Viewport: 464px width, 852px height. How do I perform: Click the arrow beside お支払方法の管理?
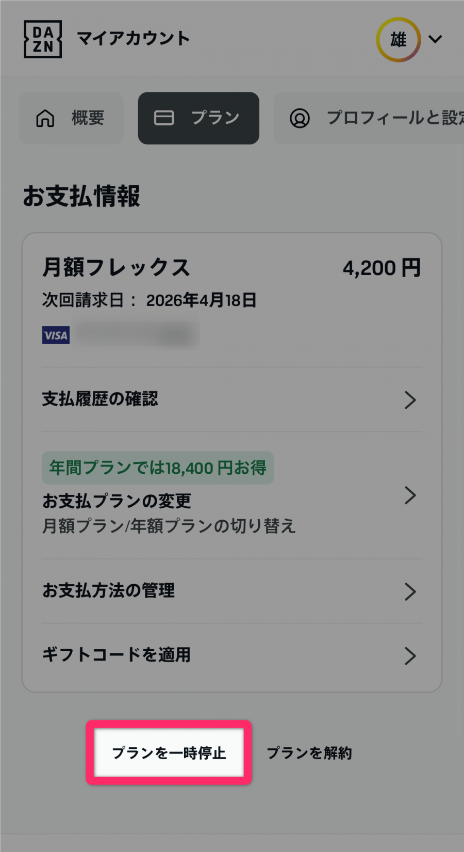click(x=410, y=591)
